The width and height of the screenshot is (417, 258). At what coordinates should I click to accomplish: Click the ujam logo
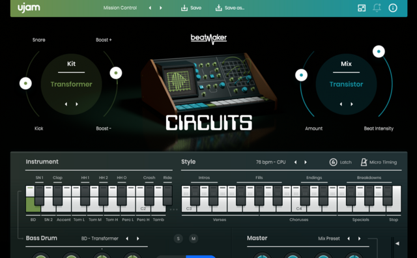pyautogui.click(x=29, y=8)
